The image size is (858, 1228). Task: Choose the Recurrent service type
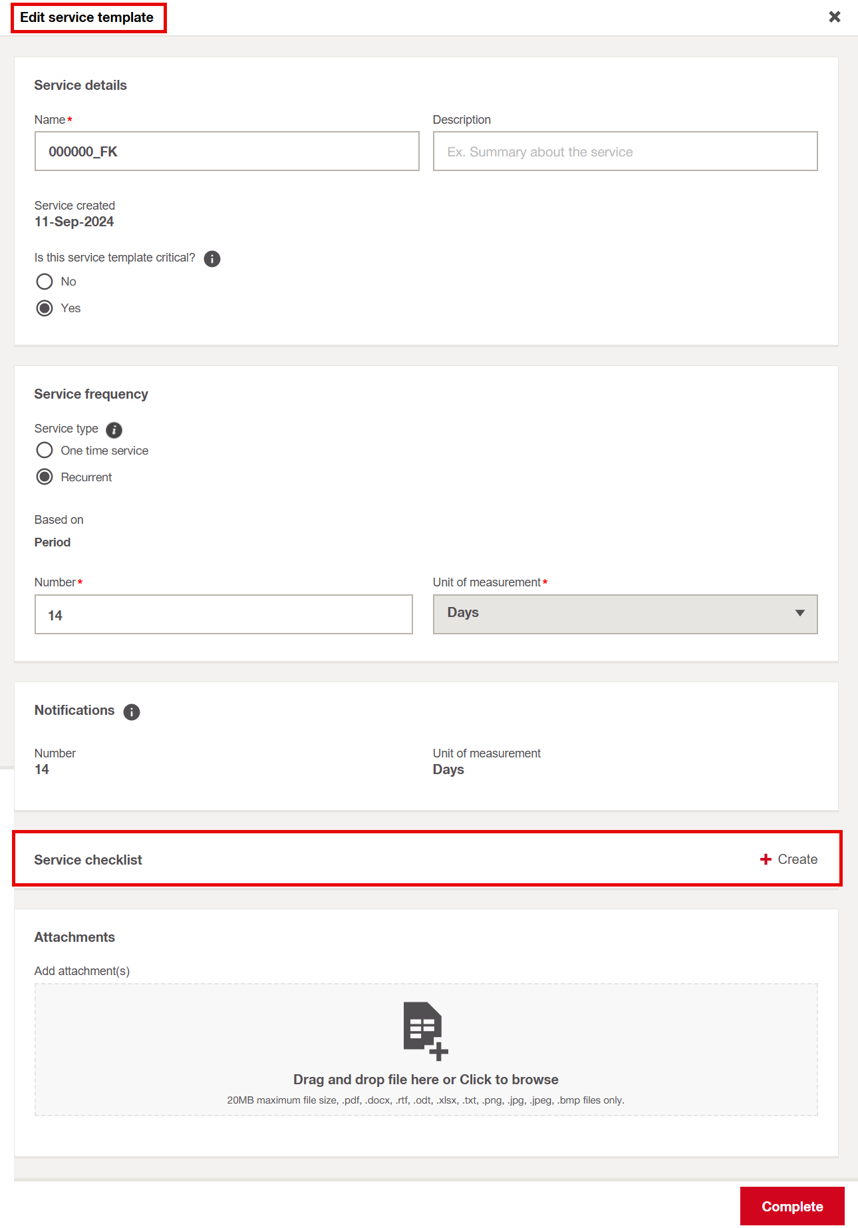[x=45, y=477]
